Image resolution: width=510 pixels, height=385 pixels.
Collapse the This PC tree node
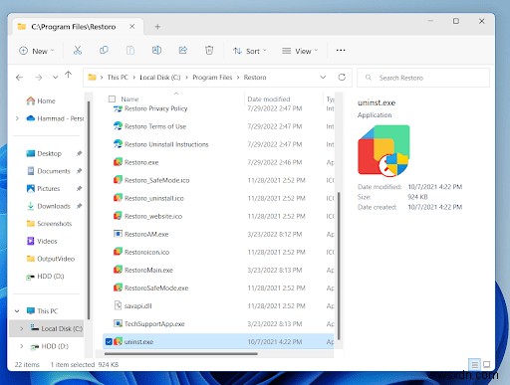(x=17, y=311)
